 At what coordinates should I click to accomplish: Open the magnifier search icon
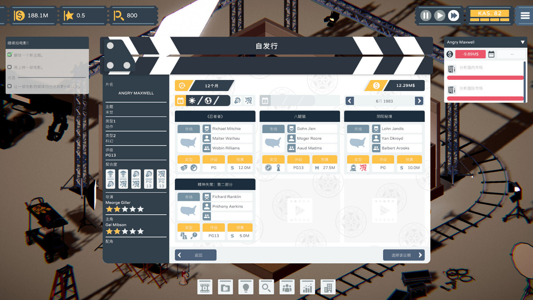(x=266, y=287)
